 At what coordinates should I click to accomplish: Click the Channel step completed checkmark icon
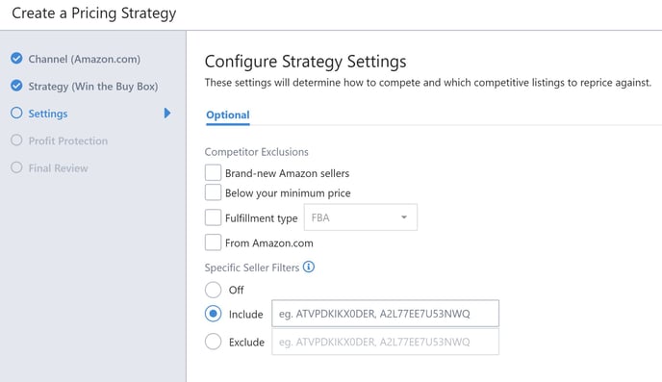pos(16,59)
